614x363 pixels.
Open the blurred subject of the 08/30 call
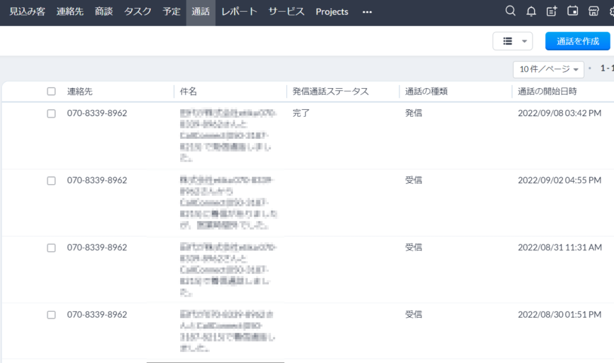click(x=228, y=331)
